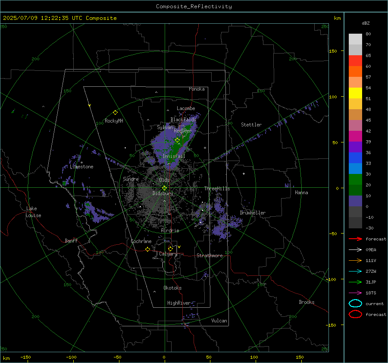Click the orange 111V arrow icon
Viewport: 388px width, 363px height.
(x=355, y=260)
